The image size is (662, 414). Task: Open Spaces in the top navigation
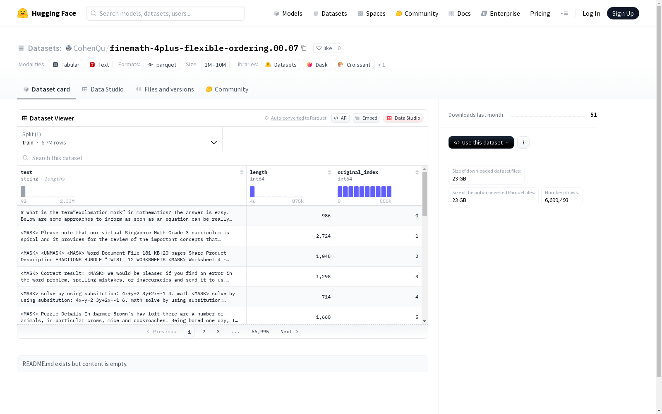coord(372,13)
